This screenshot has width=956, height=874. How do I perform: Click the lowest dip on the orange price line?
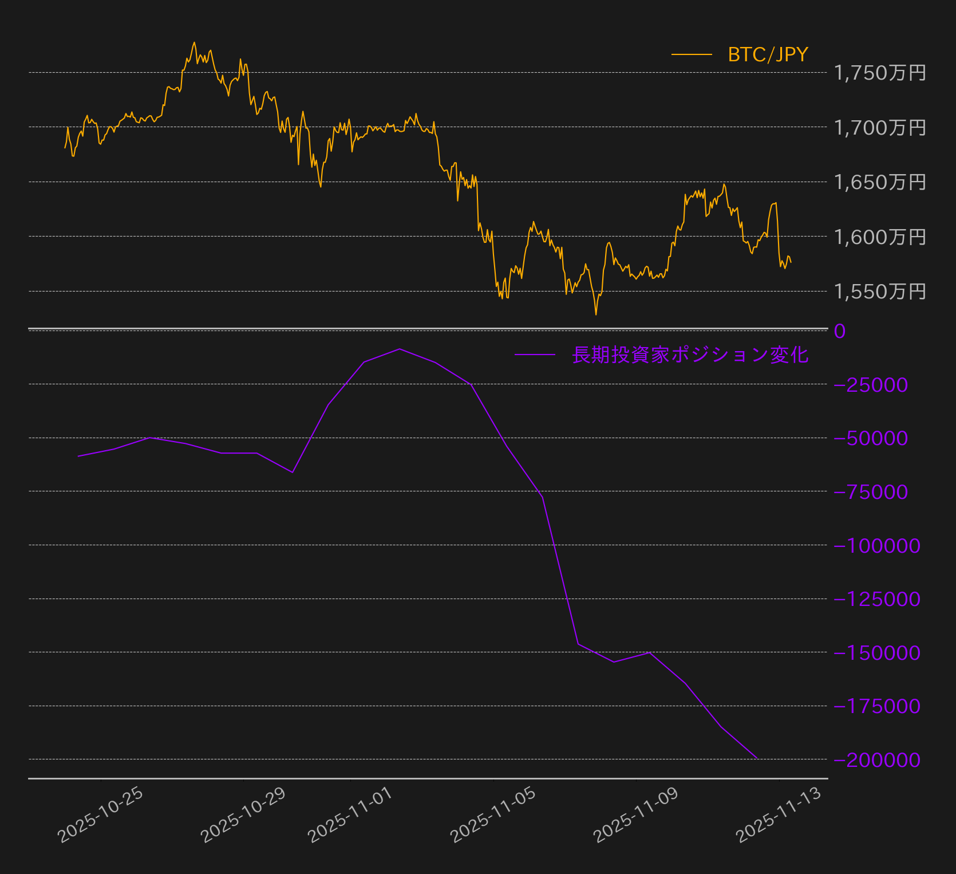[596, 314]
